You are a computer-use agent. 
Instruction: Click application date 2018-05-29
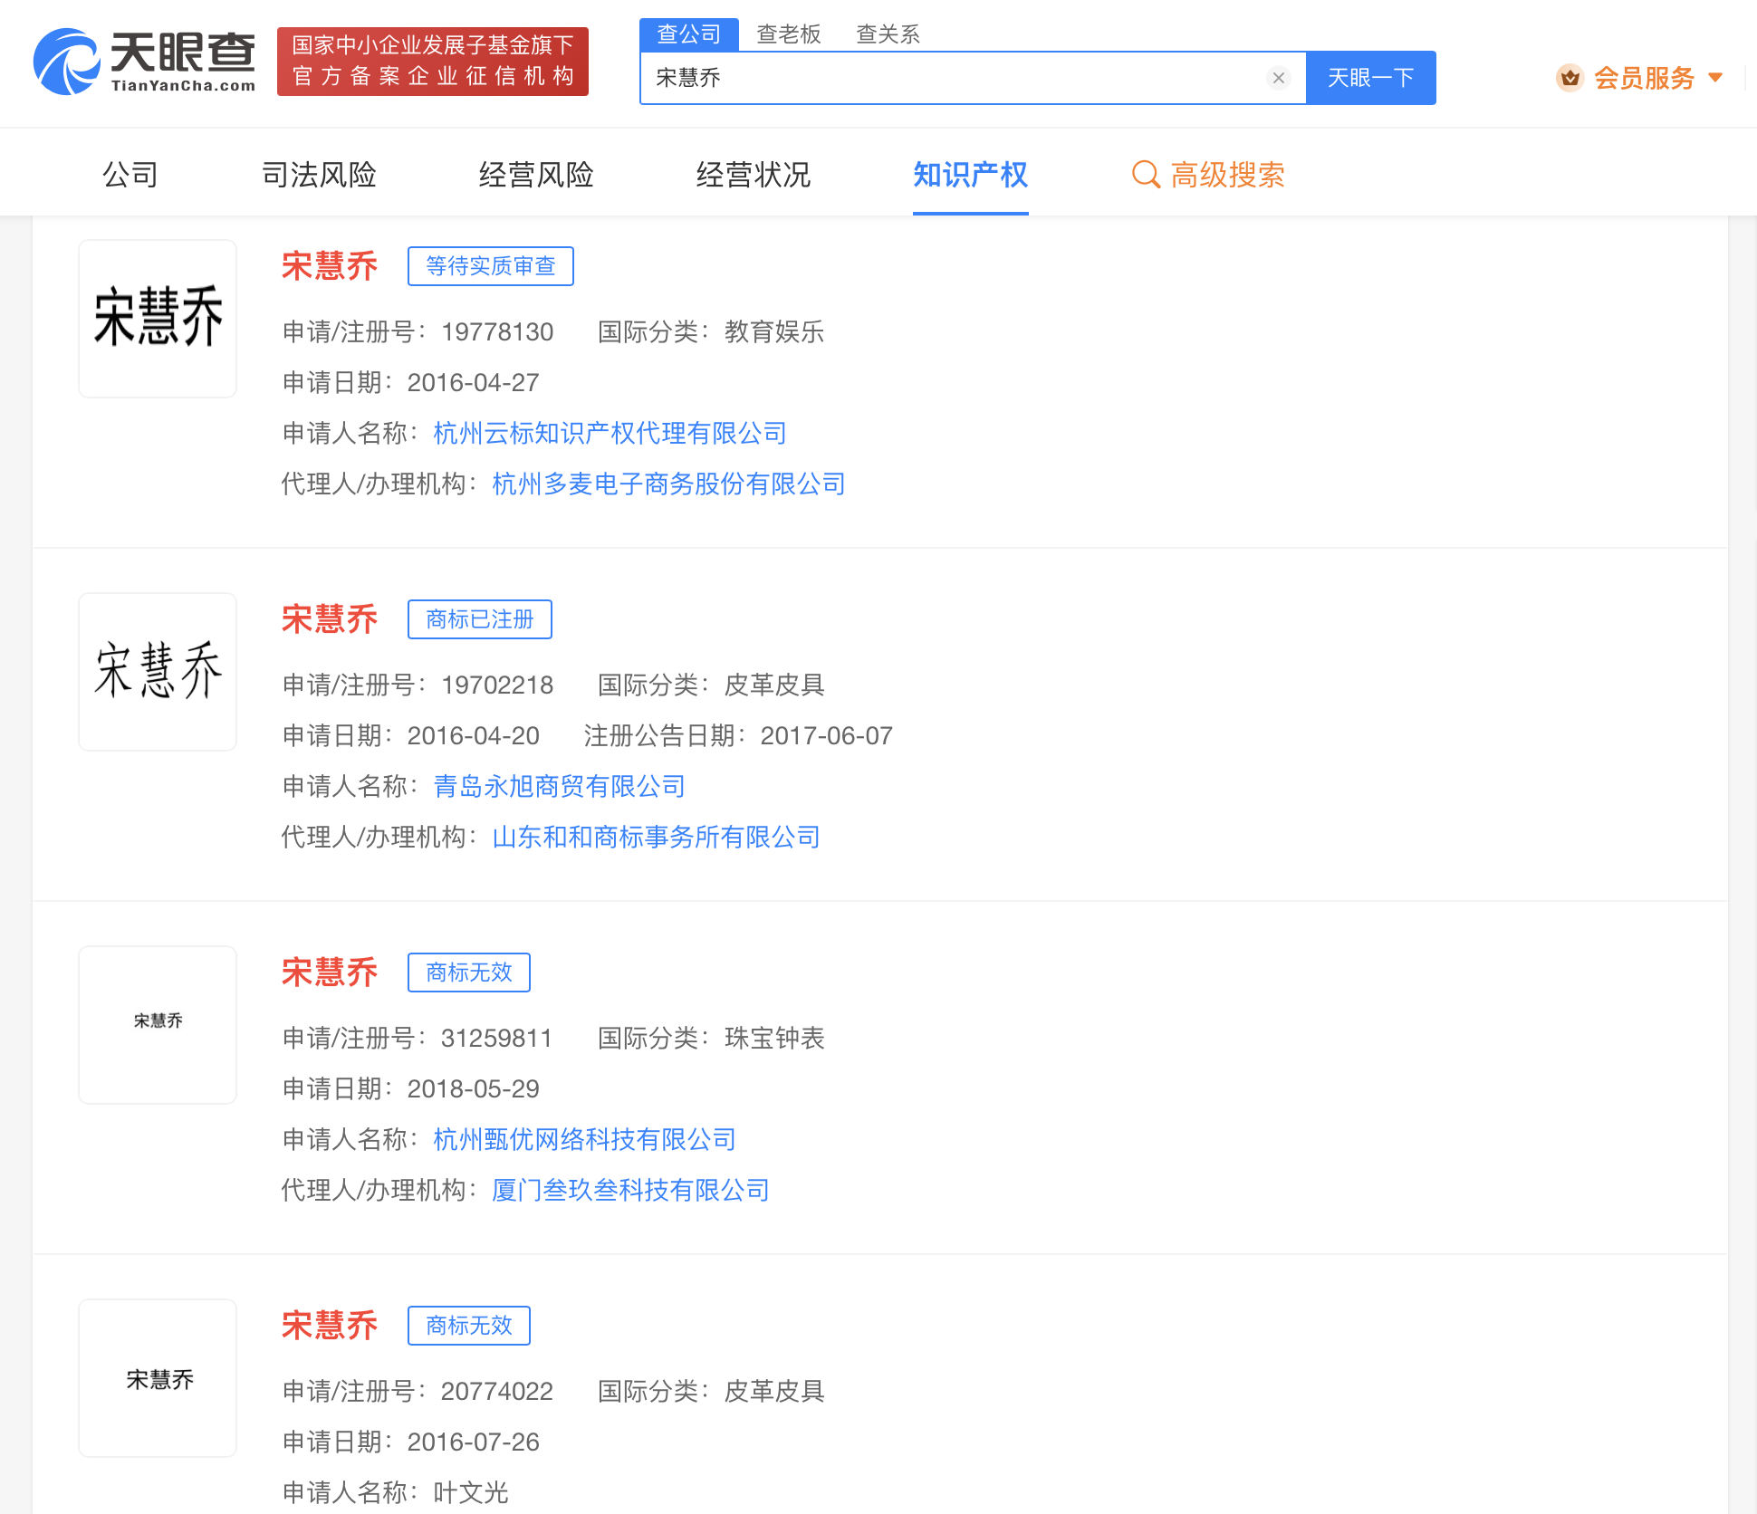pyautogui.click(x=474, y=1088)
